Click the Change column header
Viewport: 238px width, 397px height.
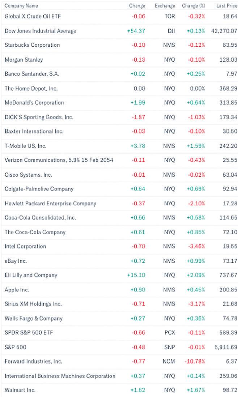(137, 6)
